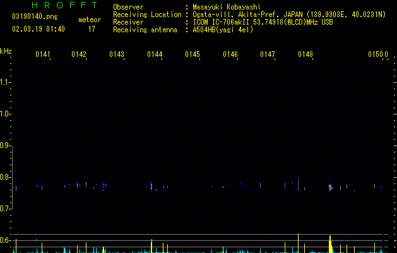Select observer name Masayuki Kobayashi

[227, 7]
